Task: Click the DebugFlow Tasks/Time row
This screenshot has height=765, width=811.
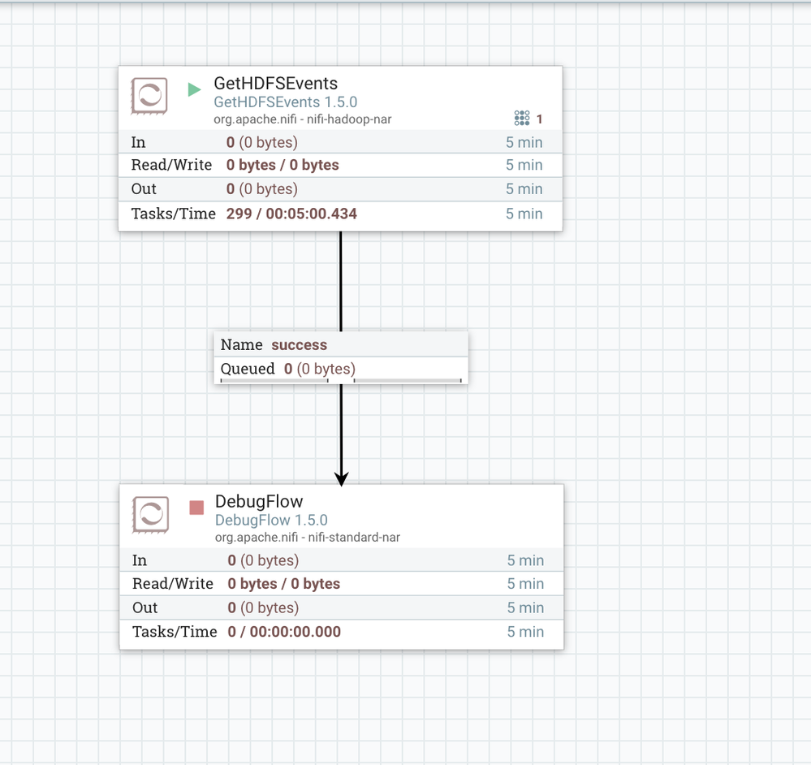Action: 341,632
